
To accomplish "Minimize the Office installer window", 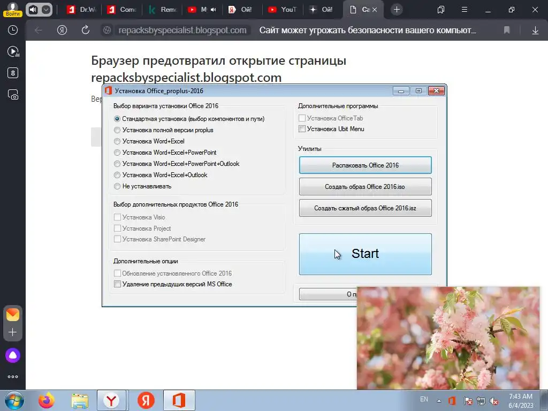I will [401, 91].
